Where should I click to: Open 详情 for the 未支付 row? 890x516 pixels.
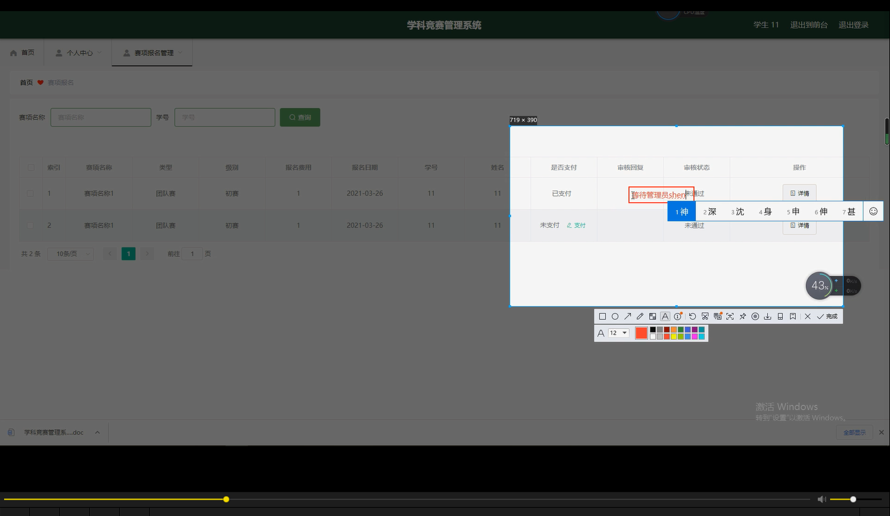pyautogui.click(x=800, y=225)
